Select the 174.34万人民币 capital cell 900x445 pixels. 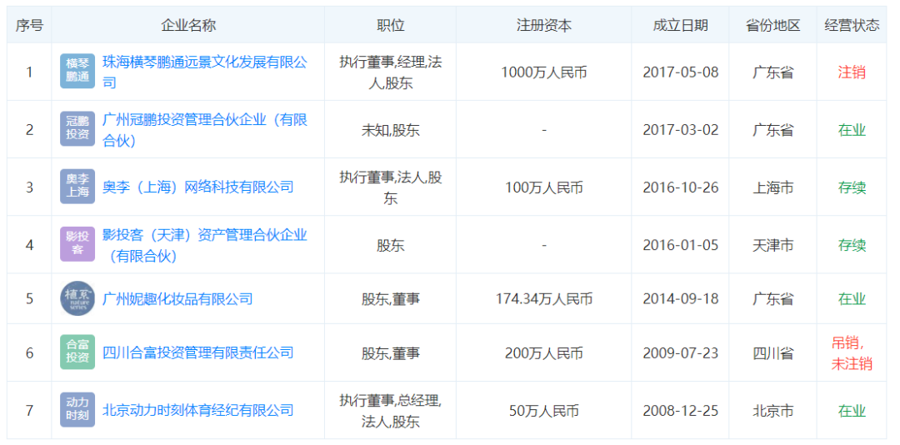[x=543, y=298]
